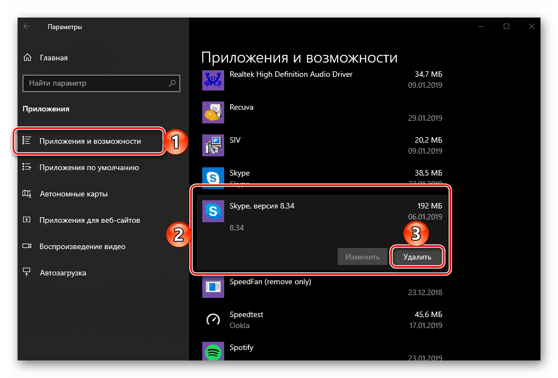Click the Воспроизведение видео camera icon
This screenshot has height=378, width=558.
tap(27, 246)
